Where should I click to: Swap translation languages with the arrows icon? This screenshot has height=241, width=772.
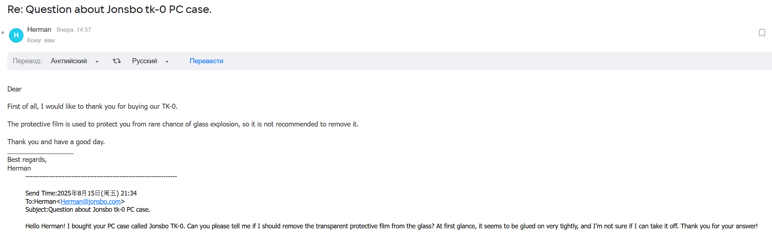click(x=117, y=61)
